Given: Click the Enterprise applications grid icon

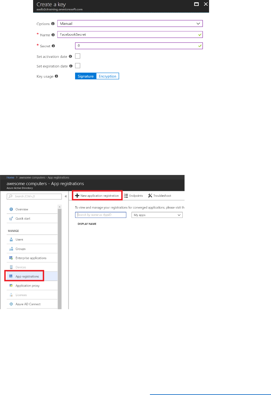Looking at the screenshot, I should click(x=11, y=258).
